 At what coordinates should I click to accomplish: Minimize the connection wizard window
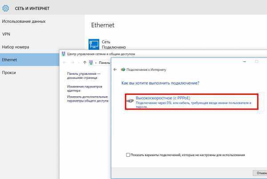[x=244, y=61]
